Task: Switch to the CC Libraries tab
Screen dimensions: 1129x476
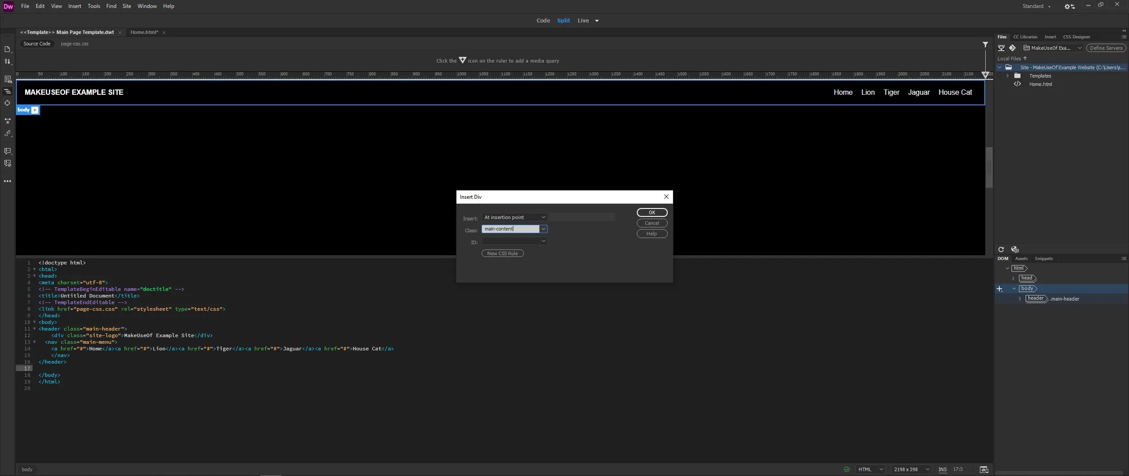Action: pyautogui.click(x=1024, y=37)
